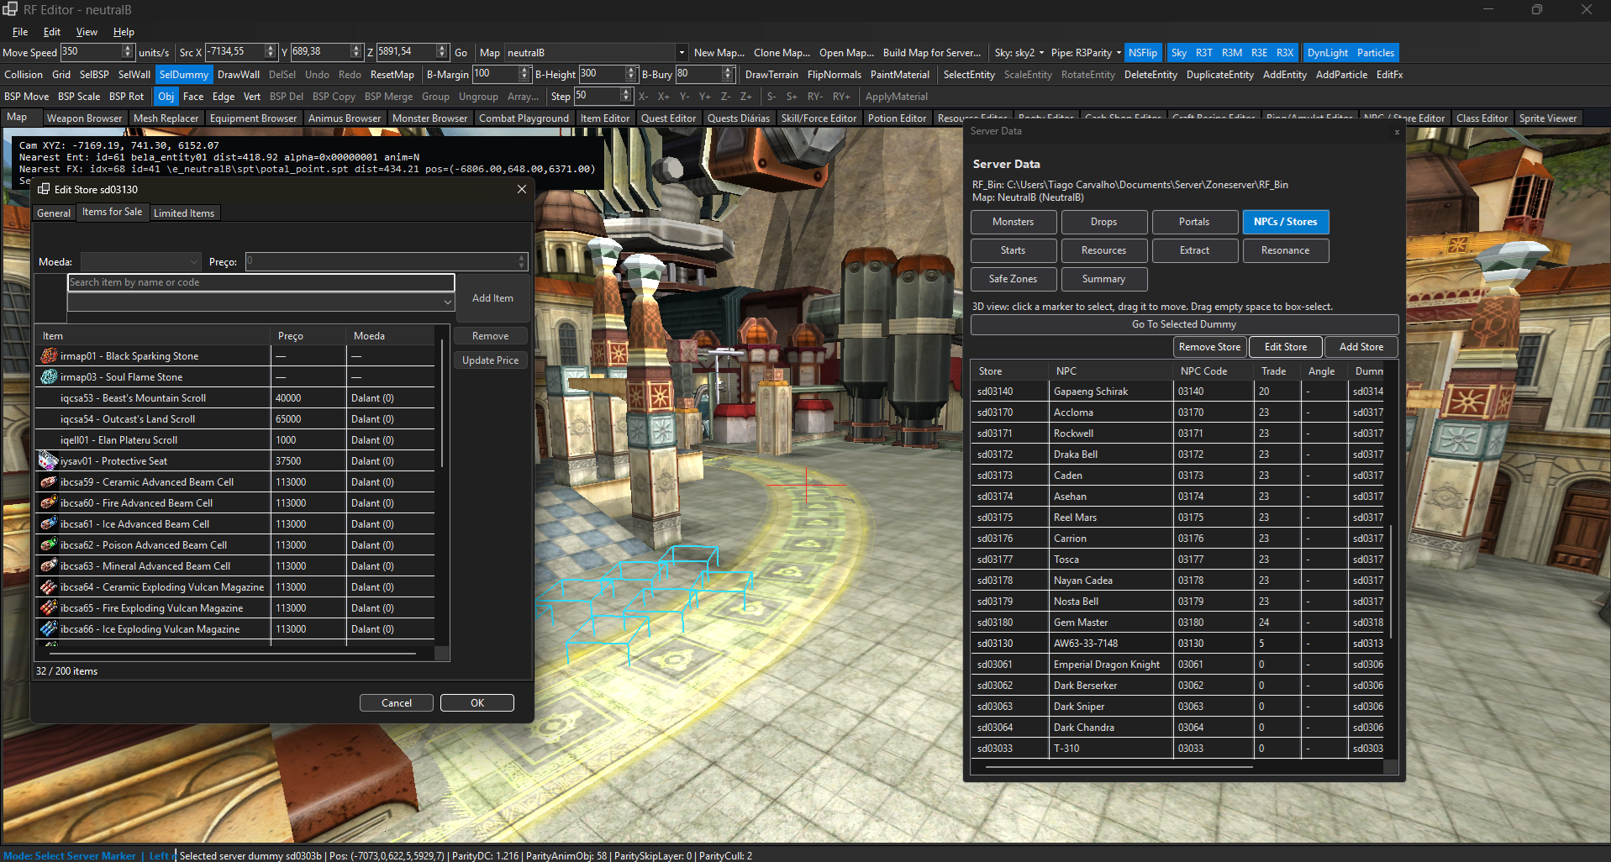Open the Item Editor tab
This screenshot has height=862, width=1611.
605,118
